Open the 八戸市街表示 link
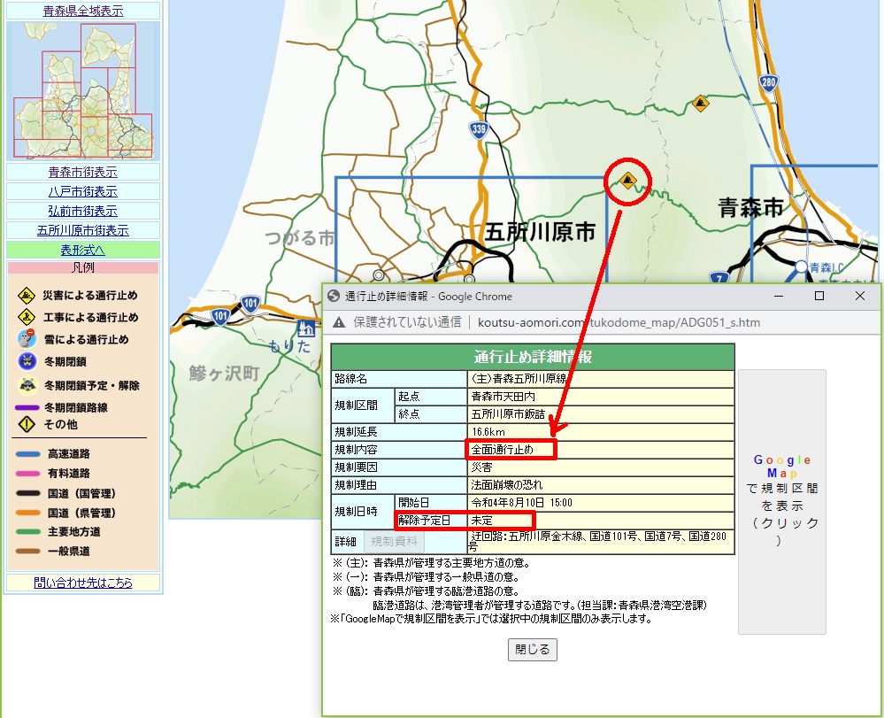 [x=83, y=192]
